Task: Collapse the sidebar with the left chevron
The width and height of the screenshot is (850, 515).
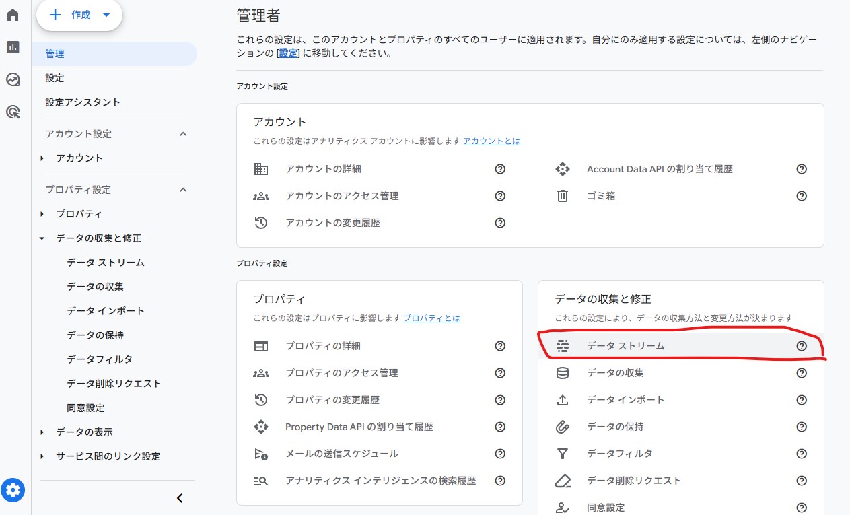Action: pyautogui.click(x=180, y=498)
